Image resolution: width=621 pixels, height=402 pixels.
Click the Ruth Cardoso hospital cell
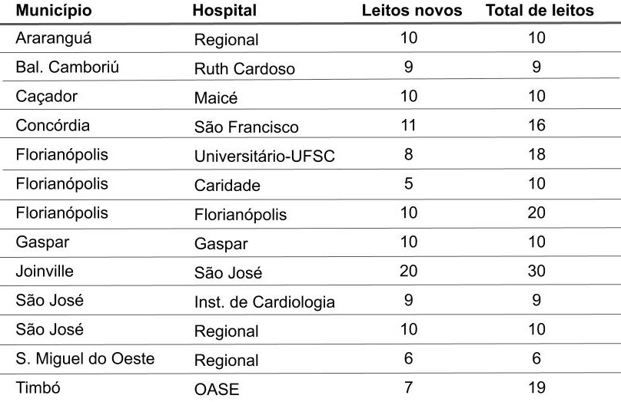[x=244, y=69]
